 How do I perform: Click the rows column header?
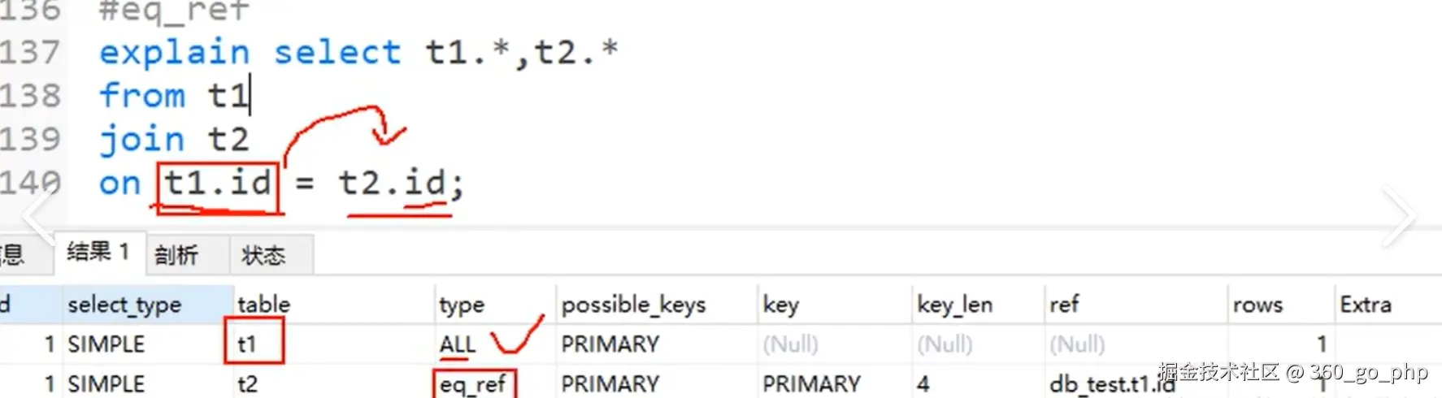click(x=1257, y=305)
